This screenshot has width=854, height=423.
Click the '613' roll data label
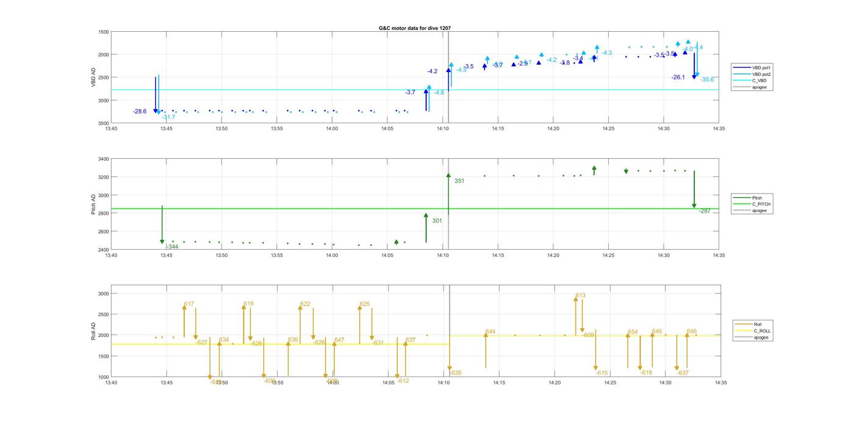580,295
